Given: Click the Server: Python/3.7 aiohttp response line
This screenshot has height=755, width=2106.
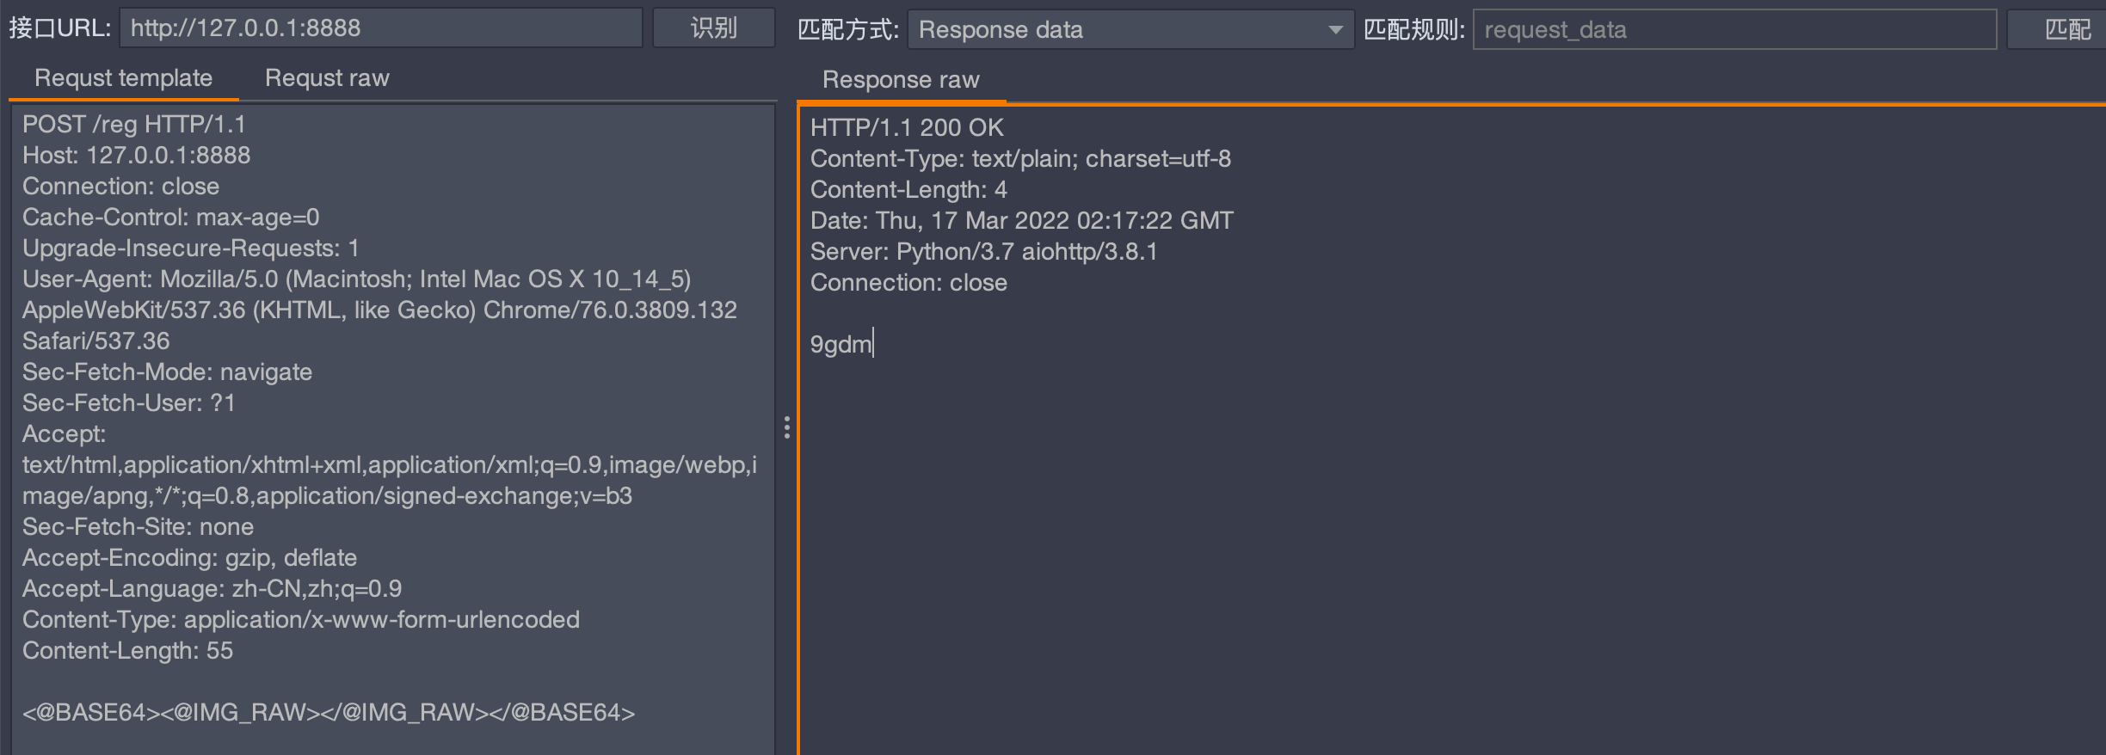Looking at the screenshot, I should 983,252.
